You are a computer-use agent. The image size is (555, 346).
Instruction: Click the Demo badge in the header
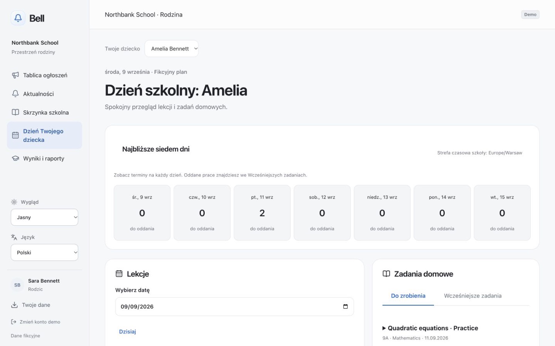point(530,15)
